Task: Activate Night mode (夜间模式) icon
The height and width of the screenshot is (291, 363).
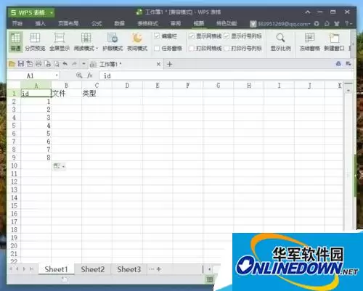Action: tap(137, 41)
